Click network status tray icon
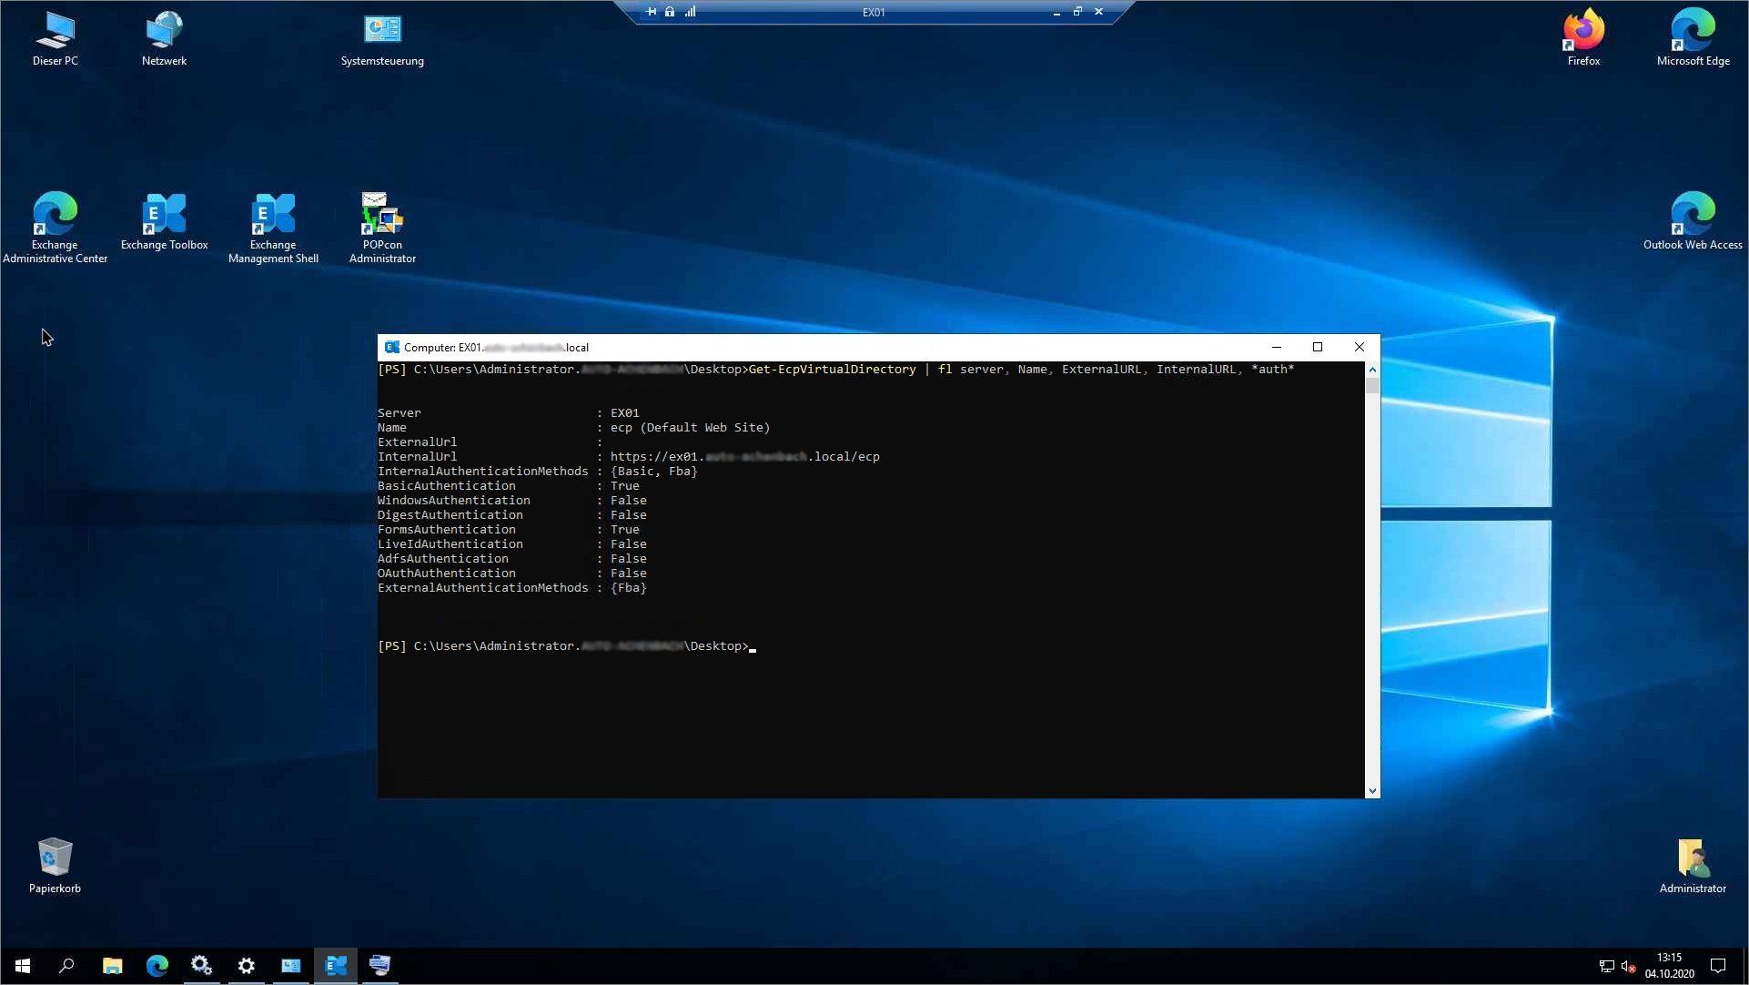 (1607, 966)
